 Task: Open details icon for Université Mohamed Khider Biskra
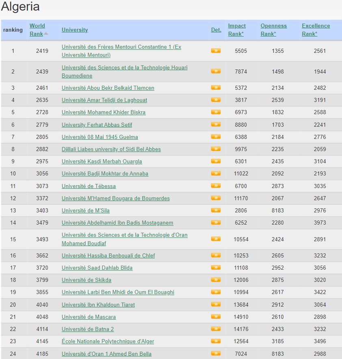216,112
